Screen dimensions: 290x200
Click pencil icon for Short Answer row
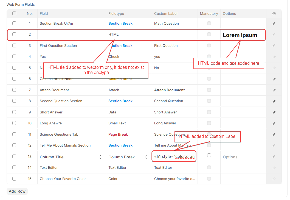tap(274, 112)
